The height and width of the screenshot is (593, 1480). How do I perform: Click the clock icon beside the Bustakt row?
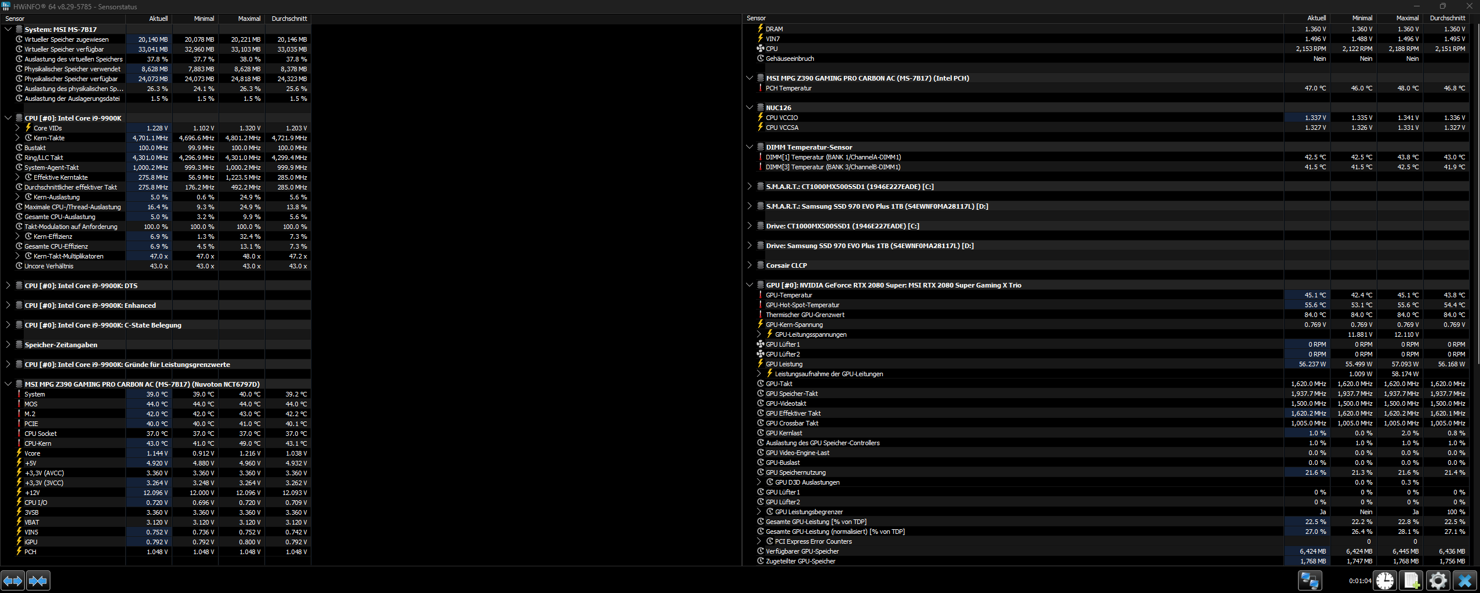point(19,148)
